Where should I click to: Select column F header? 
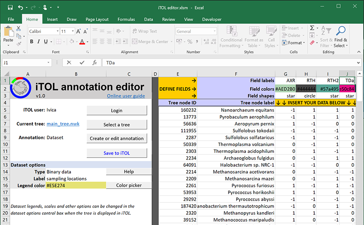pos(236,74)
